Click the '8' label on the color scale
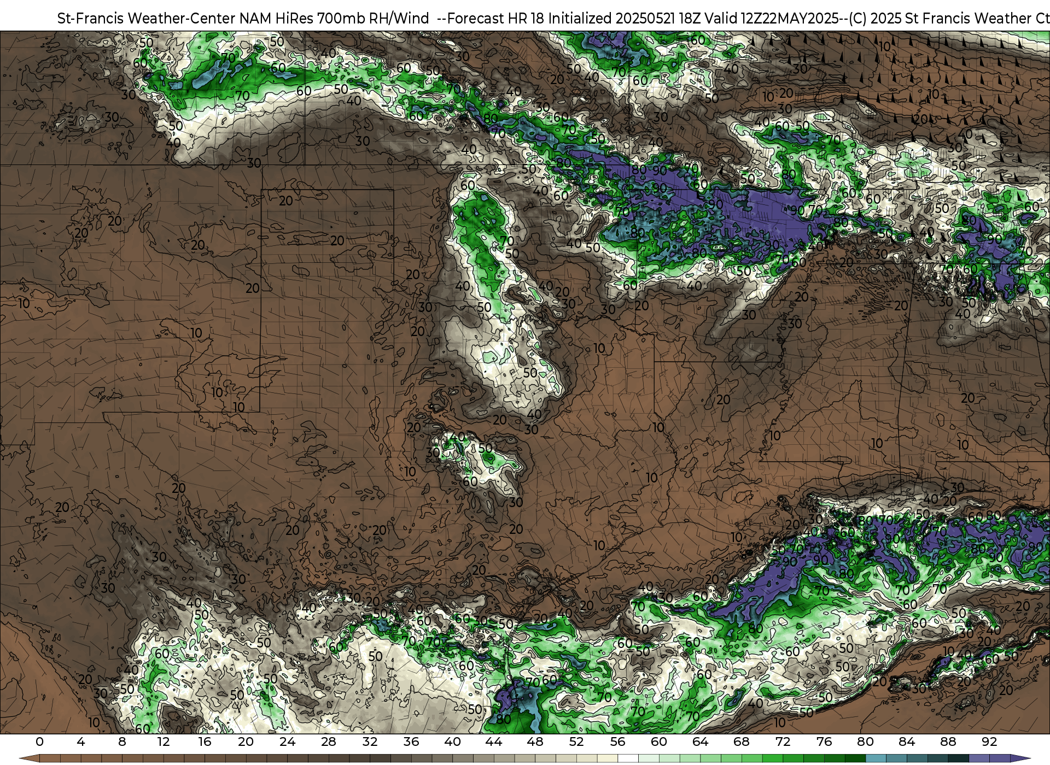 click(x=122, y=742)
